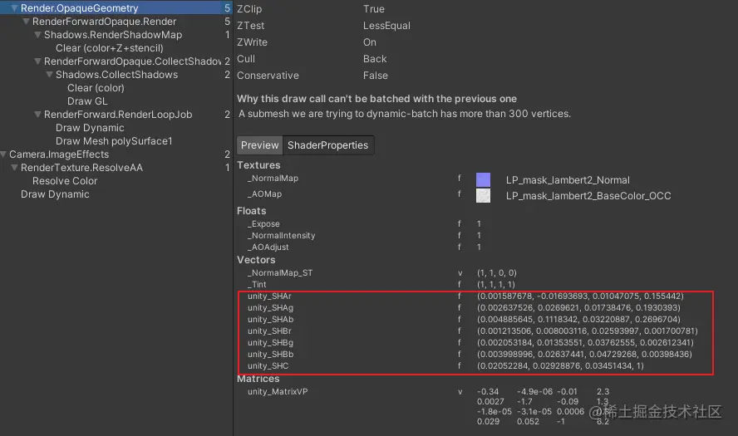Select the Resolve Color event
738x436 pixels.
point(65,181)
